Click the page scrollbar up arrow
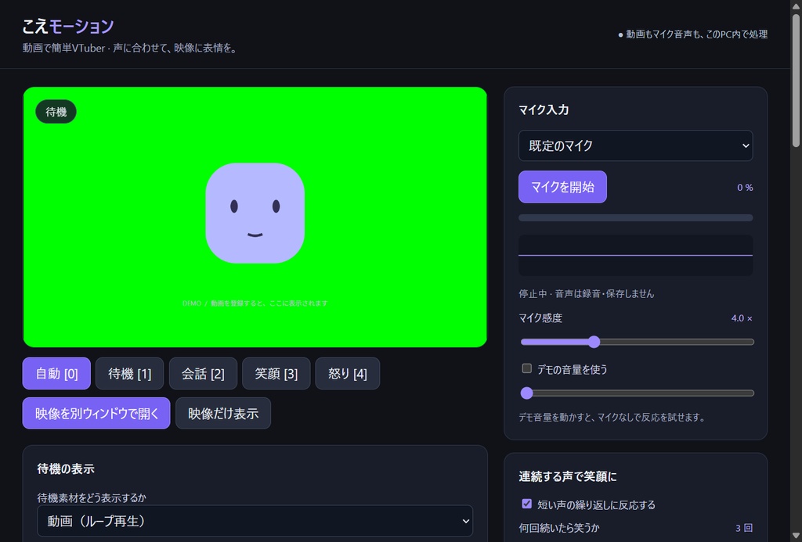 [796, 5]
